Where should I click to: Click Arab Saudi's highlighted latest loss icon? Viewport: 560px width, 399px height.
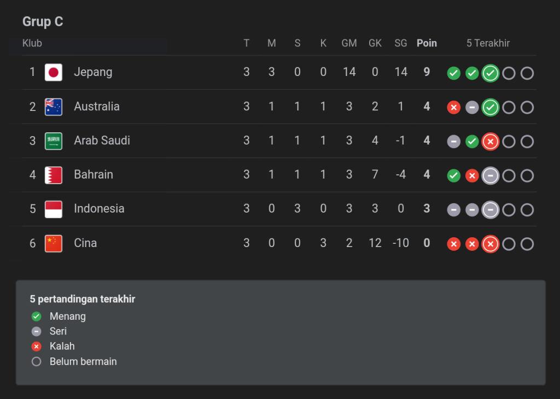491,142
